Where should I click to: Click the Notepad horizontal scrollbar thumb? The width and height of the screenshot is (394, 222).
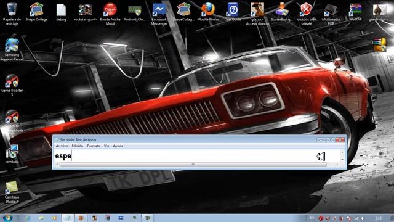tap(193, 165)
